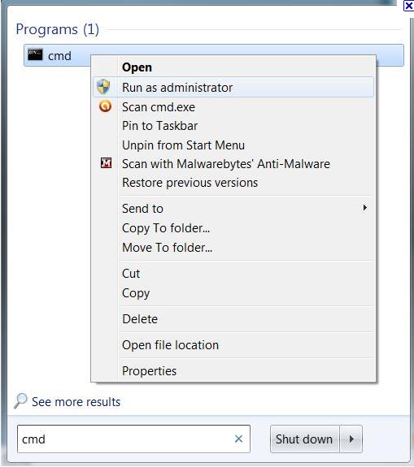Click the red Malwarebytes icon
Screen dimensions: 414x467
[x=106, y=163]
